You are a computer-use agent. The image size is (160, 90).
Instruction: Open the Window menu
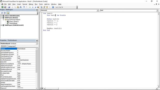[54, 4]
